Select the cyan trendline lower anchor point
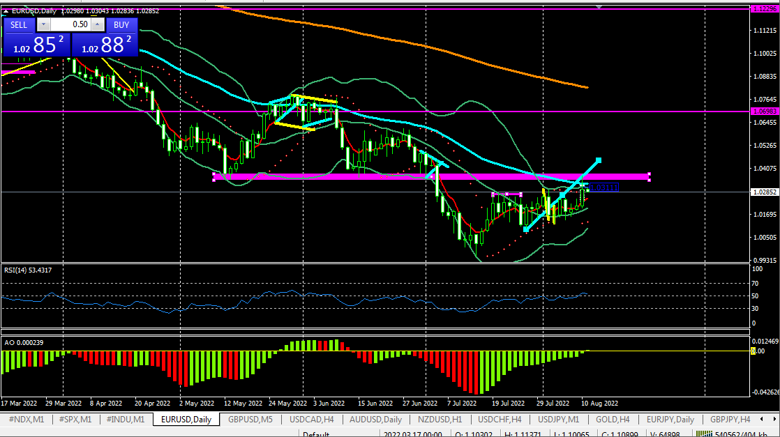 click(525, 229)
